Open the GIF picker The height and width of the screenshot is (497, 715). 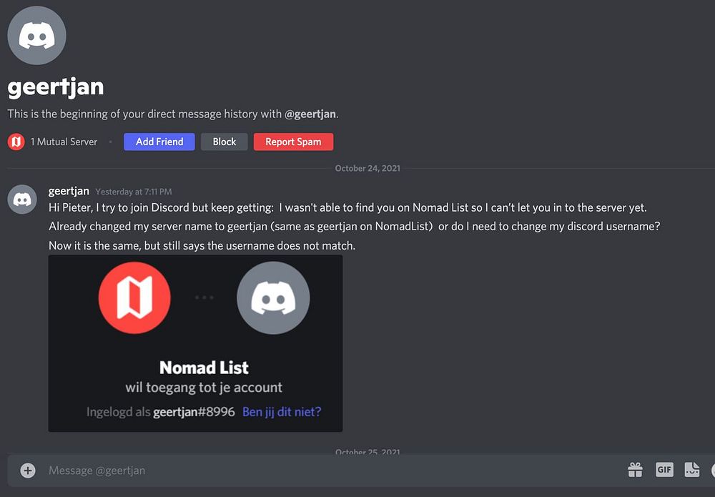tap(664, 470)
